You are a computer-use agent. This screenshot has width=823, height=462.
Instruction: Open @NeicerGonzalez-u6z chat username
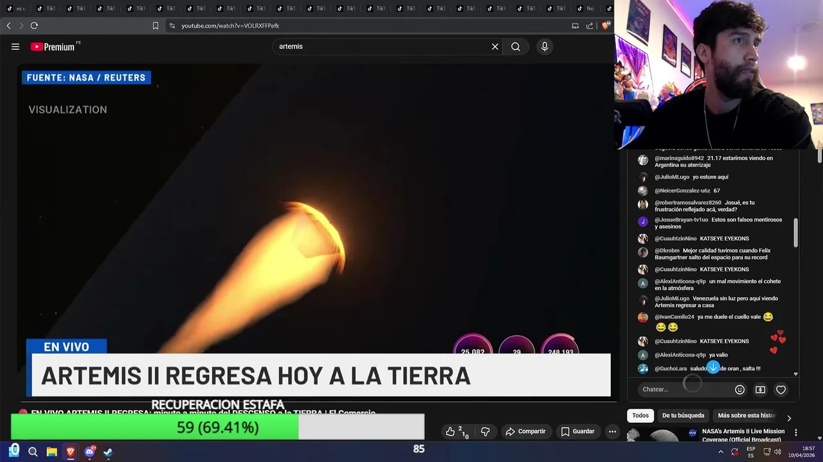tap(682, 191)
